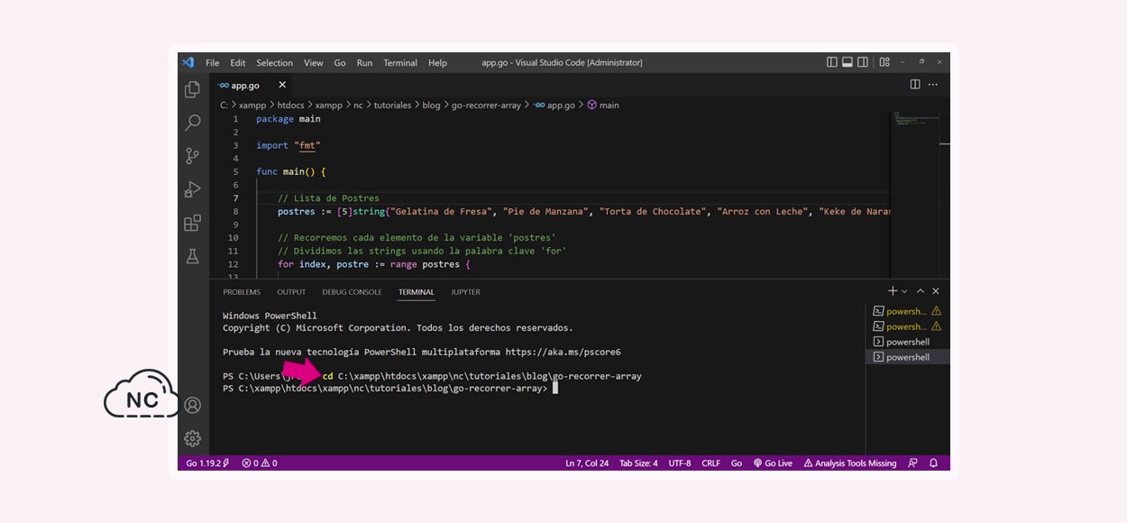Open the View menu
The image size is (1127, 523).
313,63
